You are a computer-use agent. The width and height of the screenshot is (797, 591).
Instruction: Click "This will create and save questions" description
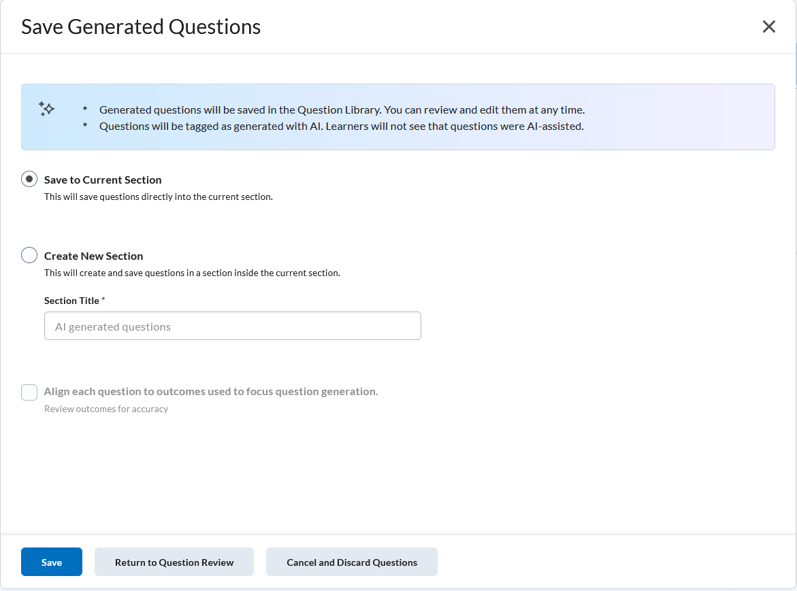pos(192,273)
